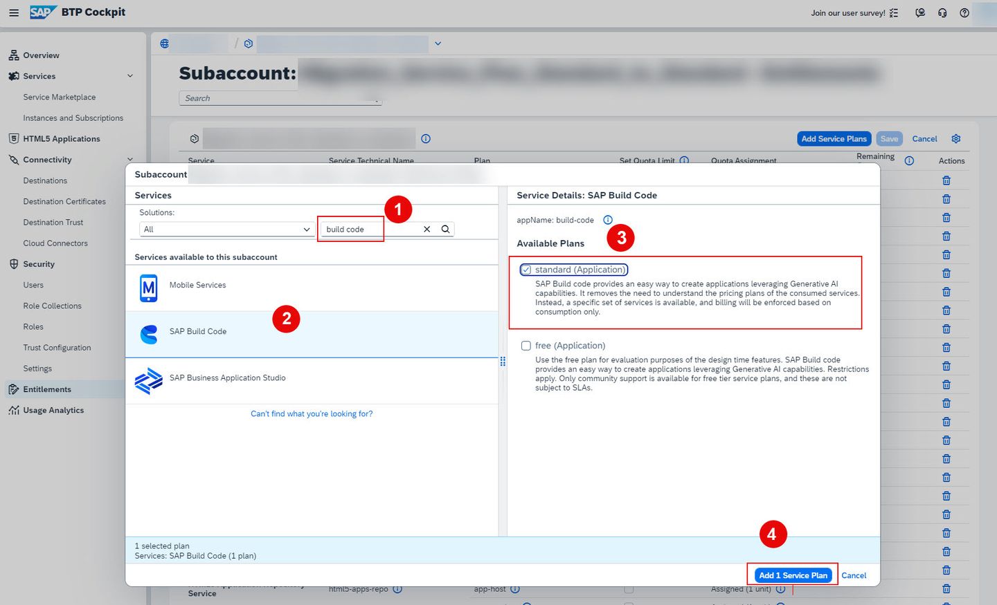Open Settings under Security
This screenshot has width=997, height=605.
click(x=37, y=369)
